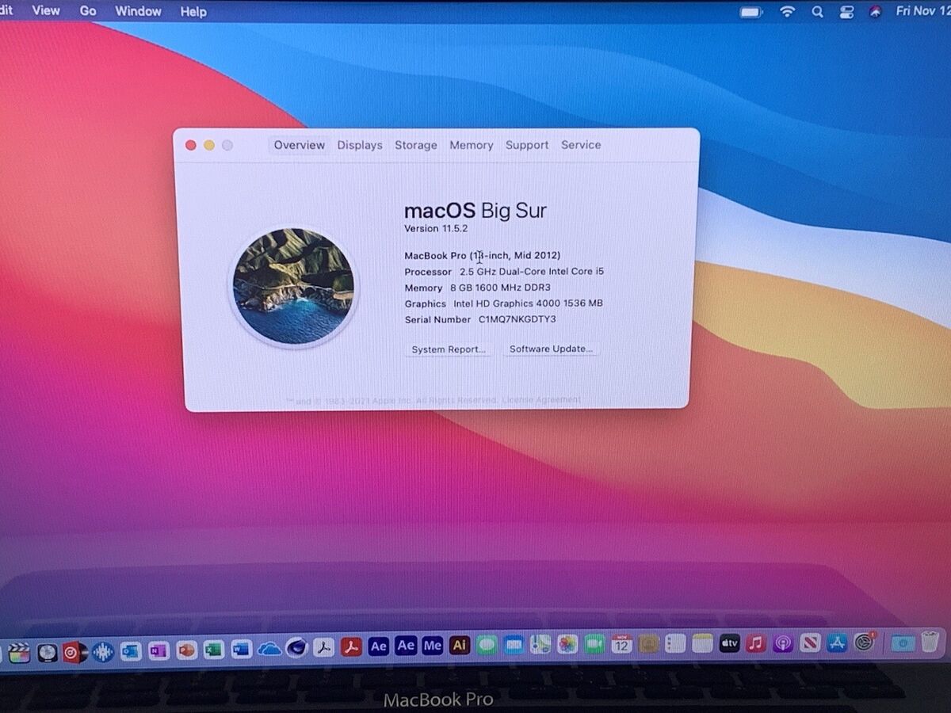
Task: Click the MacBook Pro Mid 2012 model text
Action: (x=482, y=255)
